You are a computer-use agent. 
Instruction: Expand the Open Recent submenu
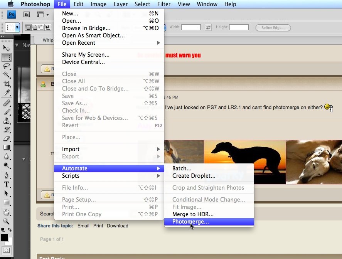pyautogui.click(x=158, y=43)
